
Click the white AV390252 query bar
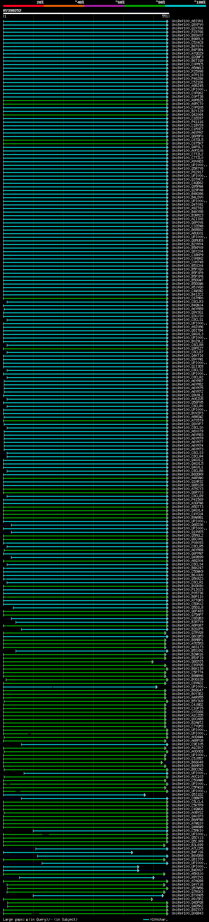[86, 14]
